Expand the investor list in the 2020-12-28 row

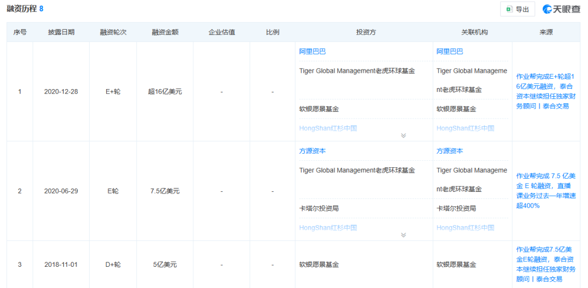(403, 135)
